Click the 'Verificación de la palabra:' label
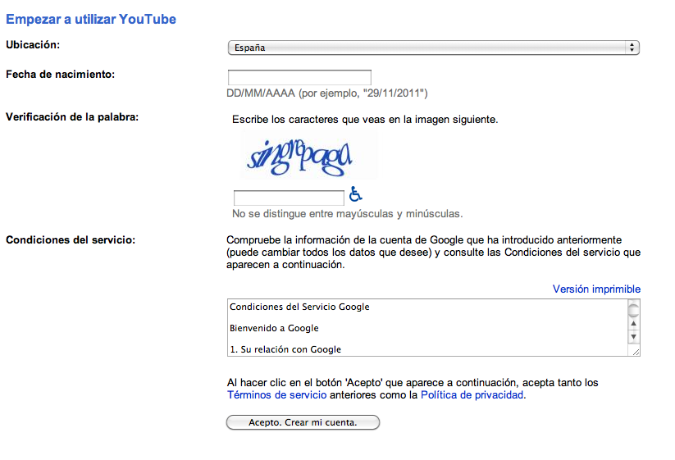This screenshot has width=675, height=460. (x=72, y=117)
